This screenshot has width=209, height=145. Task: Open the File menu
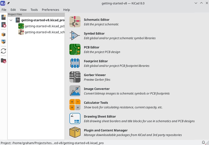[x=4, y=10]
